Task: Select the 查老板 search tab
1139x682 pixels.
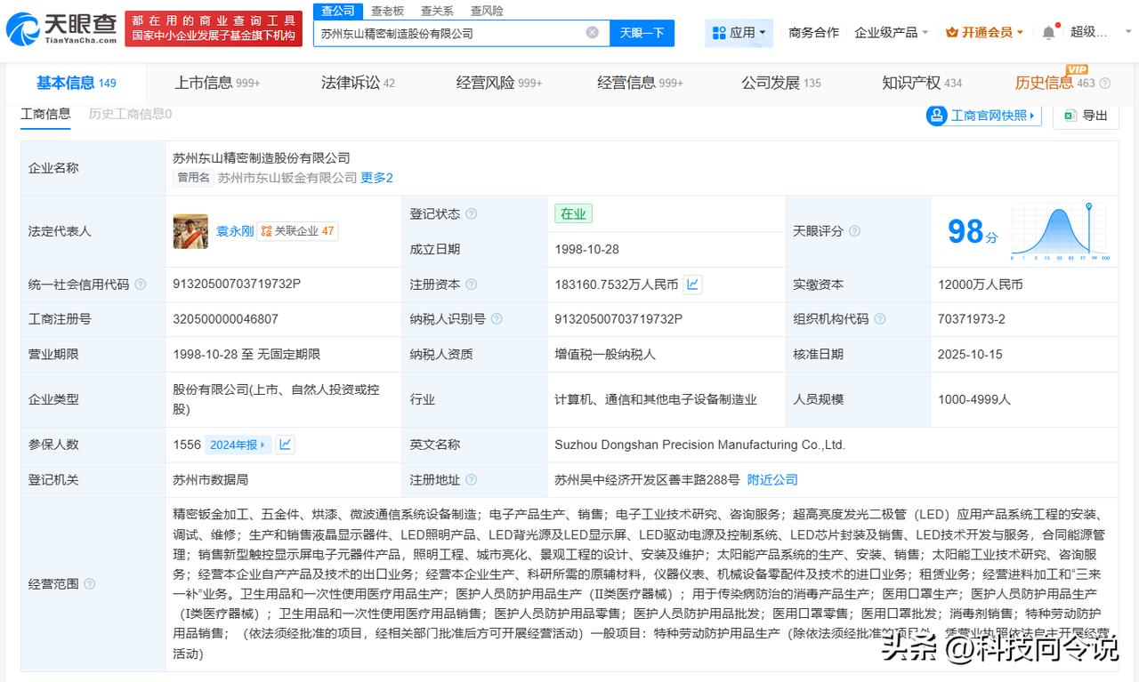Action: [x=387, y=11]
